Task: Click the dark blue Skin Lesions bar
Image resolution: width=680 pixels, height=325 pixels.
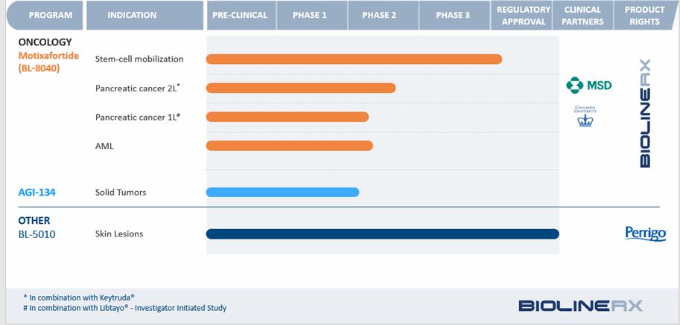Action: [x=382, y=234]
